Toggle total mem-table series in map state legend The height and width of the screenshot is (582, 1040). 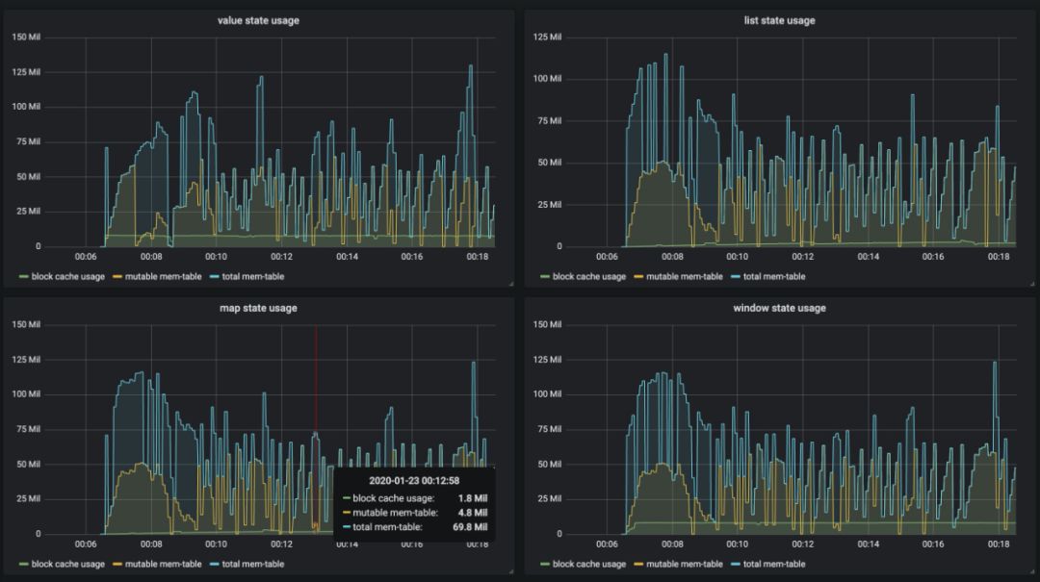[x=252, y=565]
